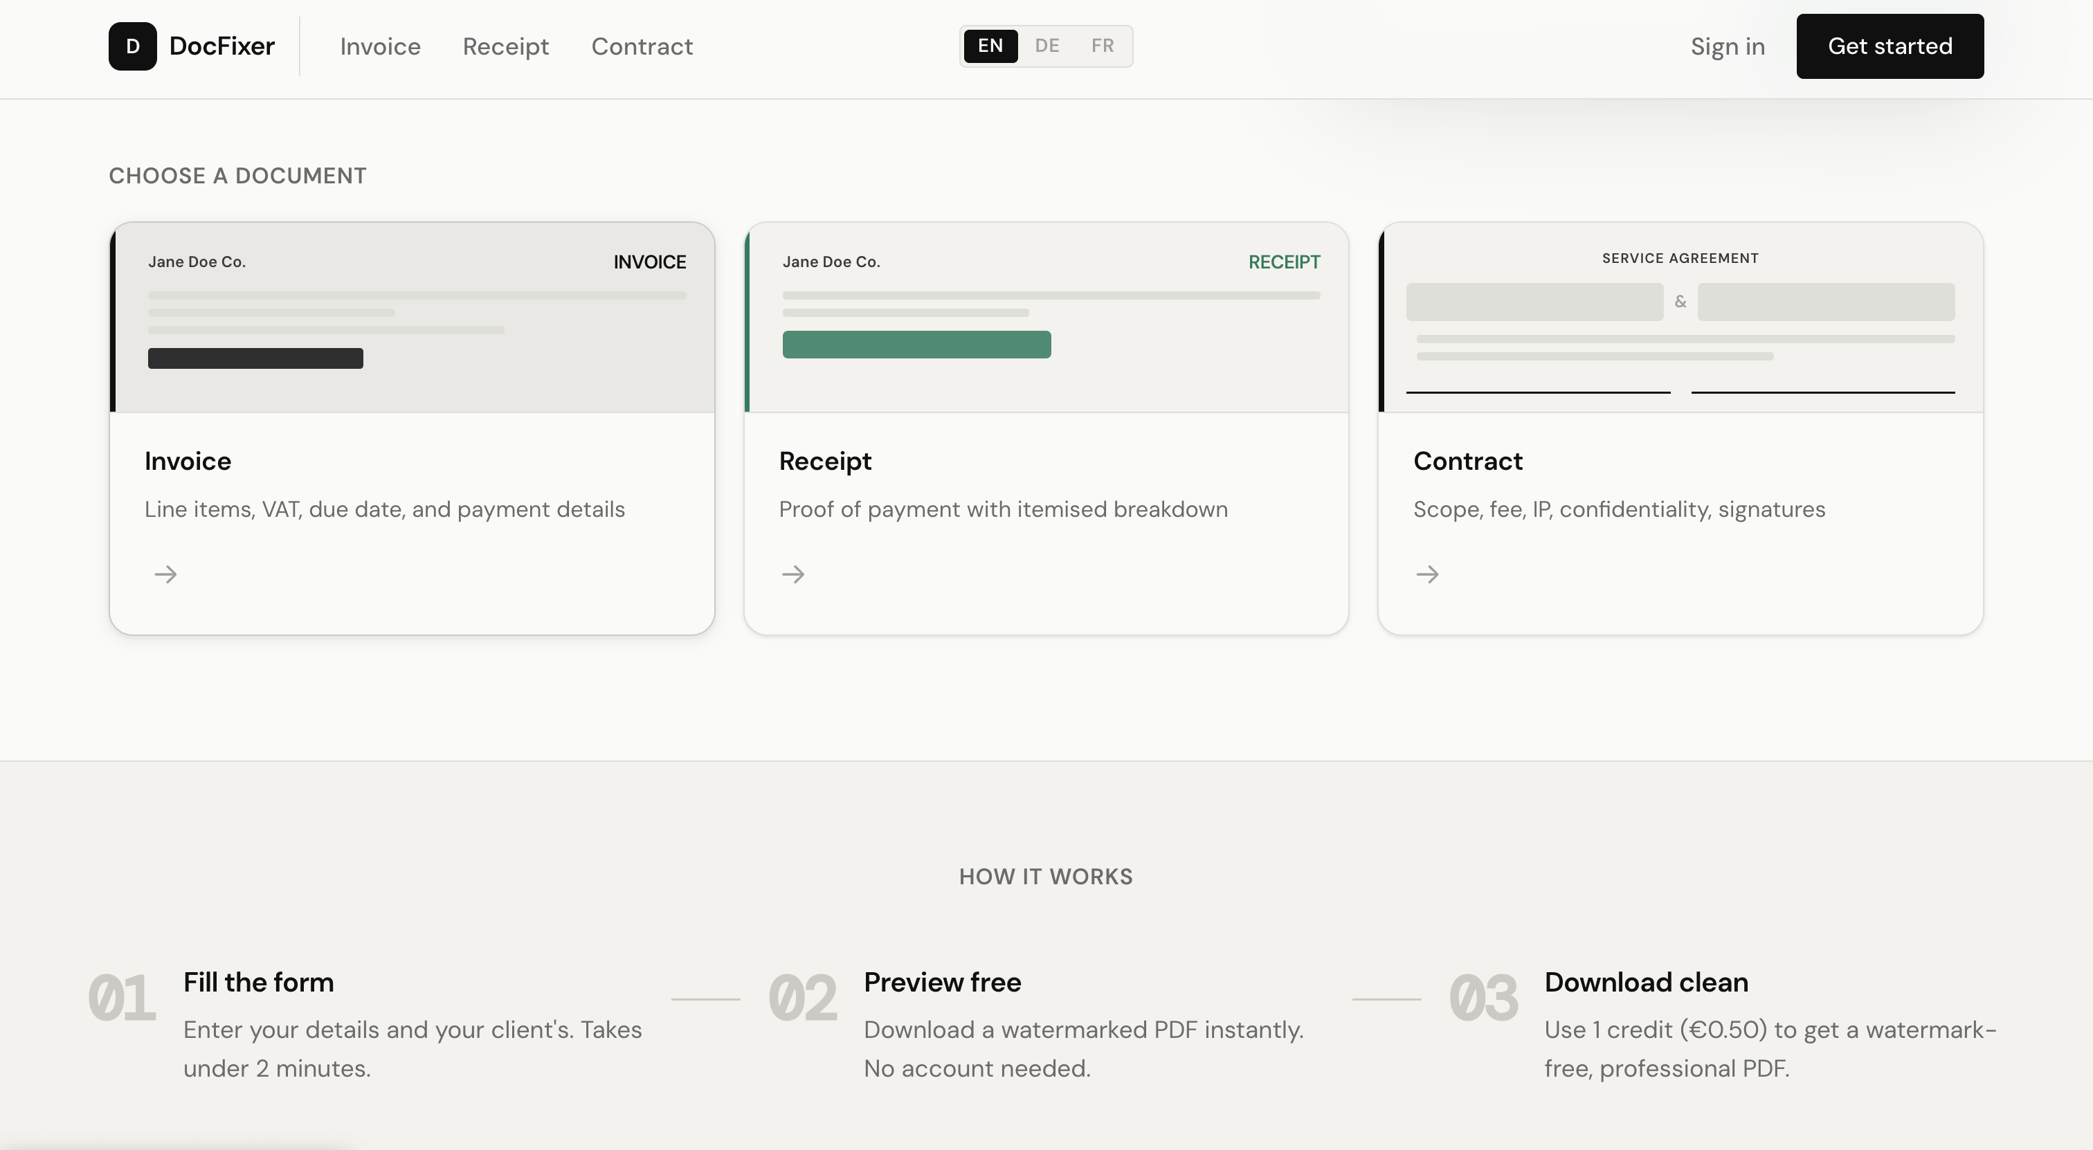
Task: Click the arrow icon on Contract card
Action: pyautogui.click(x=1428, y=574)
